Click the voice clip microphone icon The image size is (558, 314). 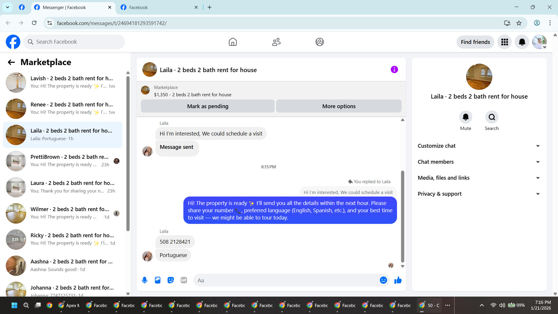[144, 280]
